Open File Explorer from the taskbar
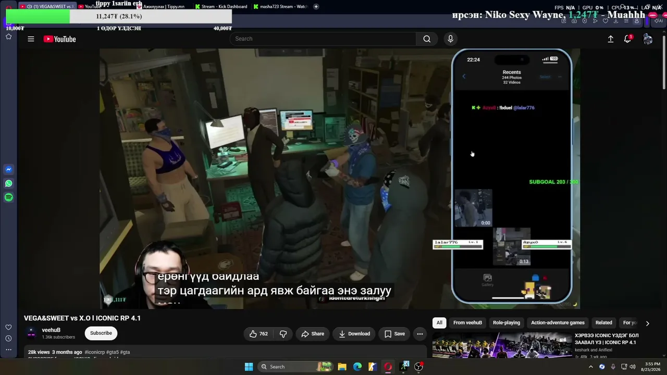This screenshot has width=667, height=375. pyautogui.click(x=342, y=367)
